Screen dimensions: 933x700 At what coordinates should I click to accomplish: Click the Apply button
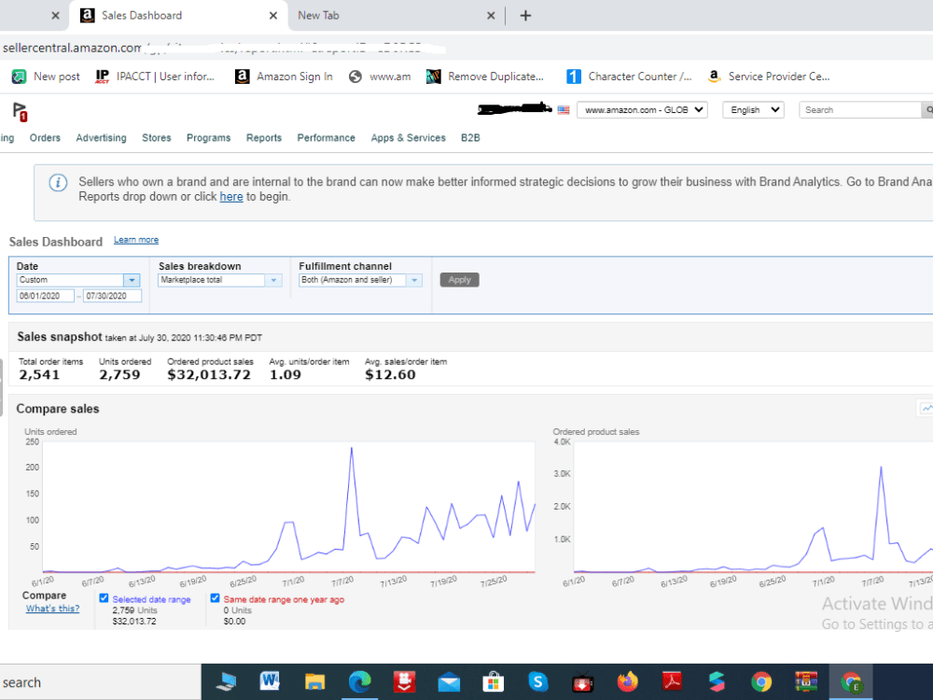pyautogui.click(x=459, y=280)
